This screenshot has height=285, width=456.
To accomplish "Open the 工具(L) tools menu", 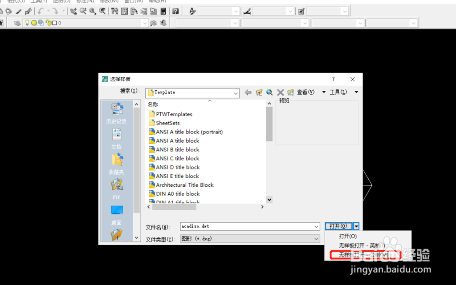I will click(x=338, y=92).
